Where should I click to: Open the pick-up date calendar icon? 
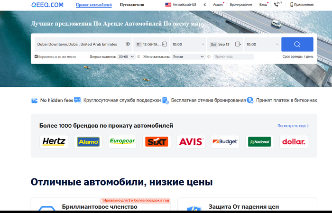pos(165,44)
